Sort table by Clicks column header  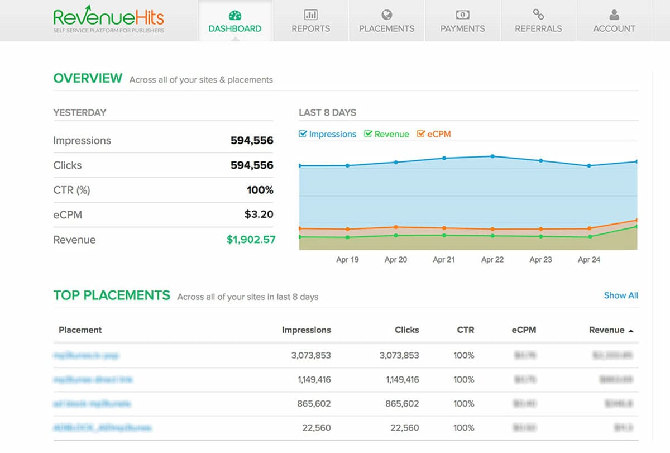tap(406, 330)
